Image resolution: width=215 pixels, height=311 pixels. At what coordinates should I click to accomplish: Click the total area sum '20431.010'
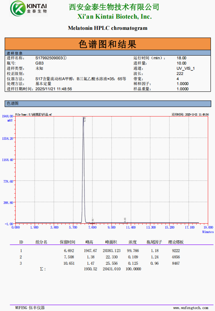click(x=111, y=269)
